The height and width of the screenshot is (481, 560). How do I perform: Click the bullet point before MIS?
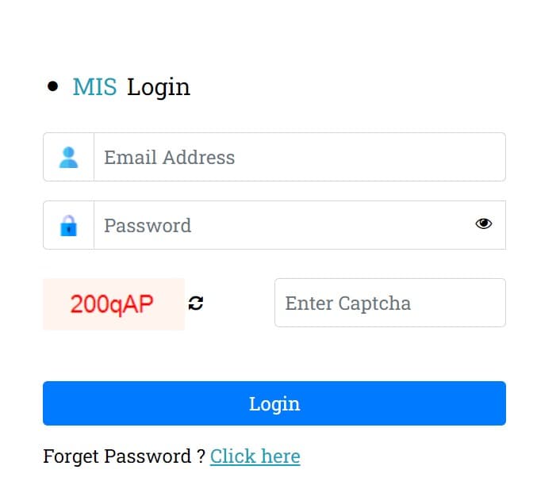pos(52,86)
